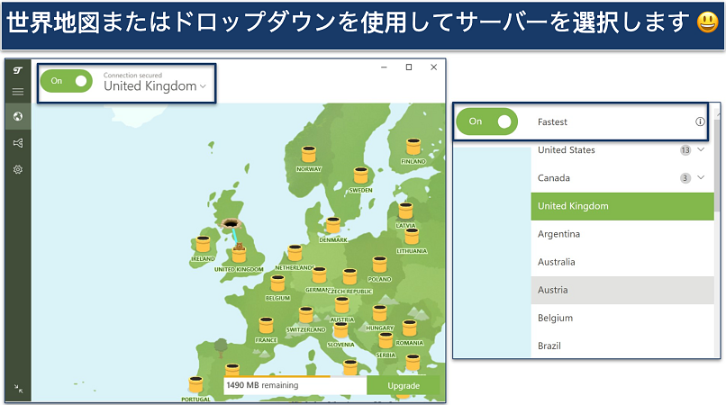This screenshot has width=726, height=405.
Task: Open the United Kingdom country dropdown
Action: [154, 86]
